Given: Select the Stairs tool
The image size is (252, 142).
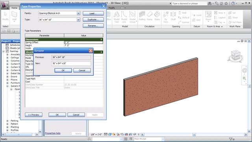Looking at the screenshot, I should (x=157, y=16).
